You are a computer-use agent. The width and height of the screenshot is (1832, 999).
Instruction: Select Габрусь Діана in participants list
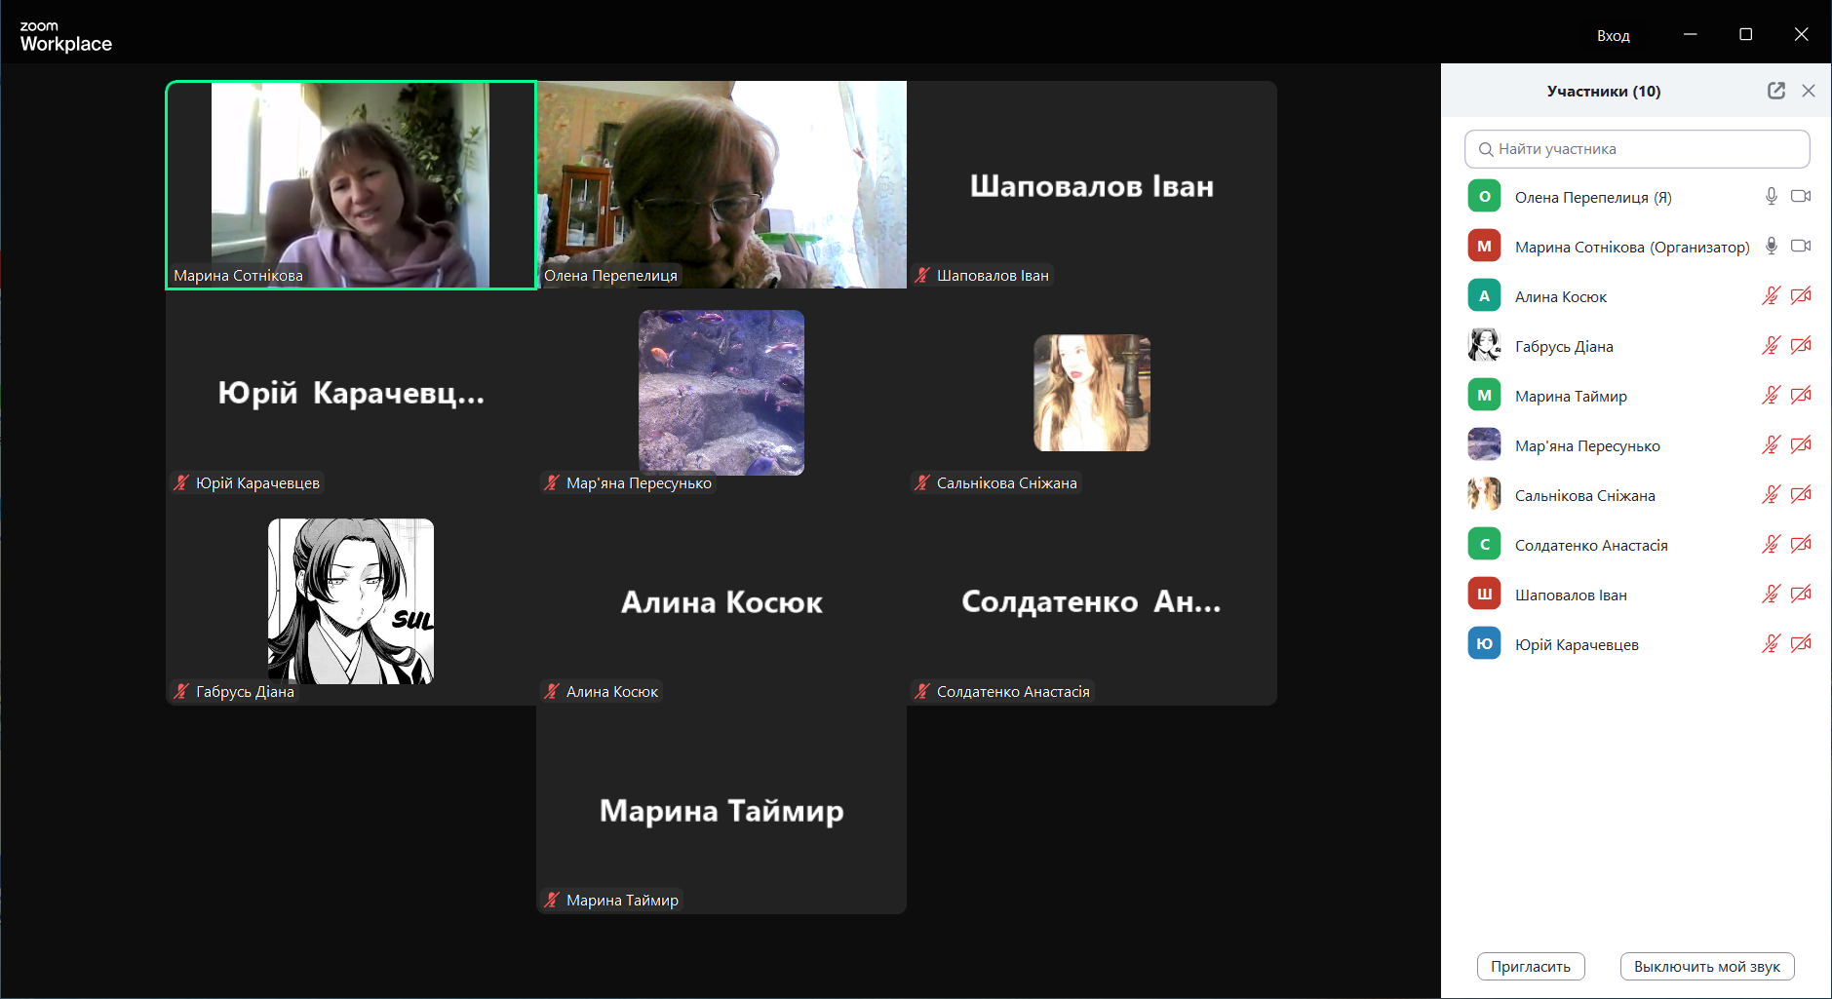pyautogui.click(x=1637, y=346)
